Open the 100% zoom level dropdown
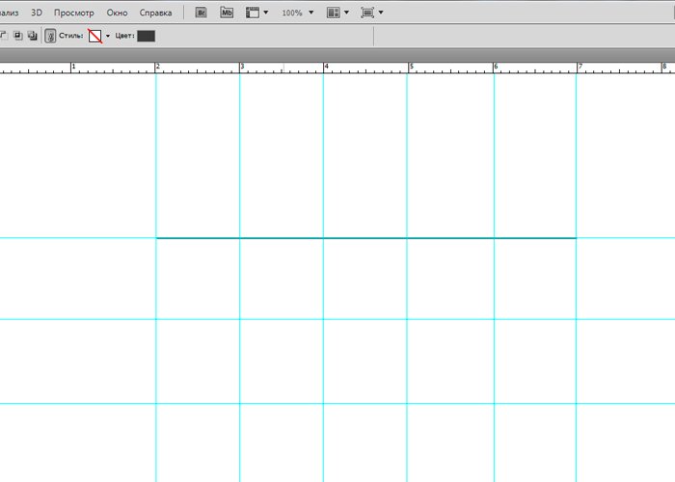 click(297, 13)
